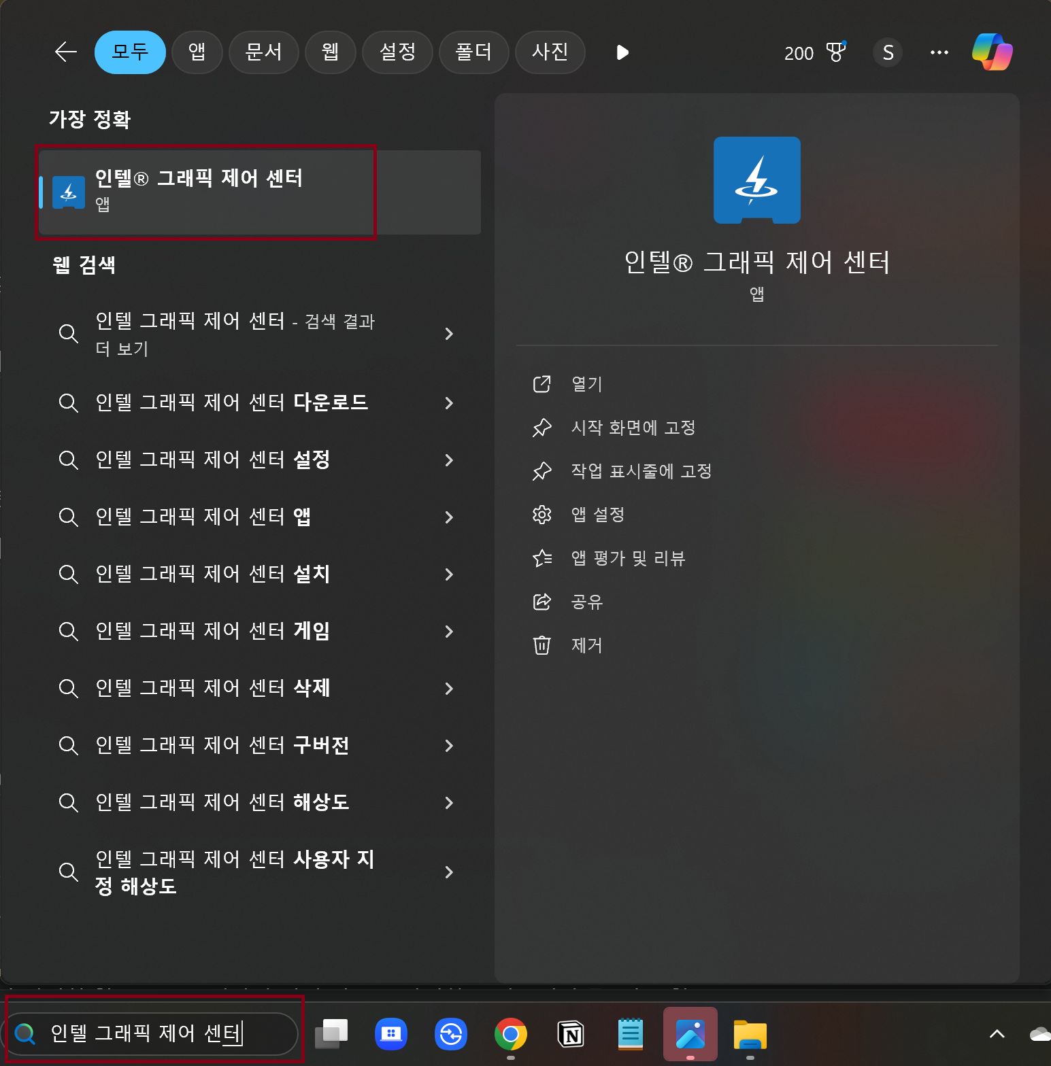Viewport: 1051px width, 1066px height.
Task: Expand the 구버전 suggestion chevron
Action: click(449, 746)
